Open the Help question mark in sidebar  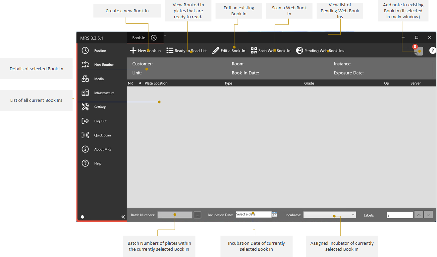point(85,163)
